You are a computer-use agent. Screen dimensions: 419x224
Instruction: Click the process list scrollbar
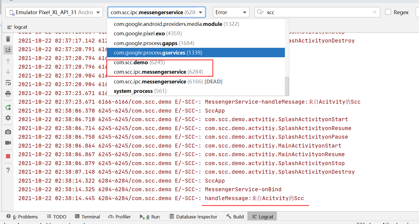pos(287,86)
